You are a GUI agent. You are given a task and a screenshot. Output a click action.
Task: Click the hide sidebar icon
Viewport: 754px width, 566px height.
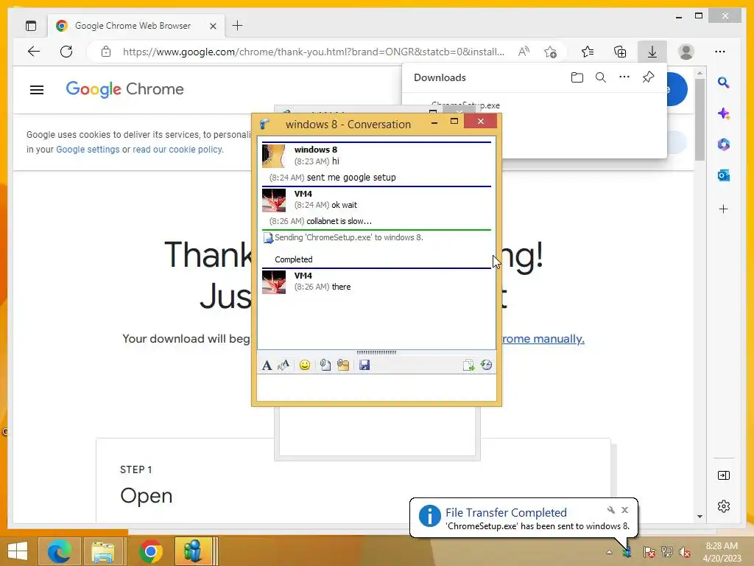tap(723, 475)
